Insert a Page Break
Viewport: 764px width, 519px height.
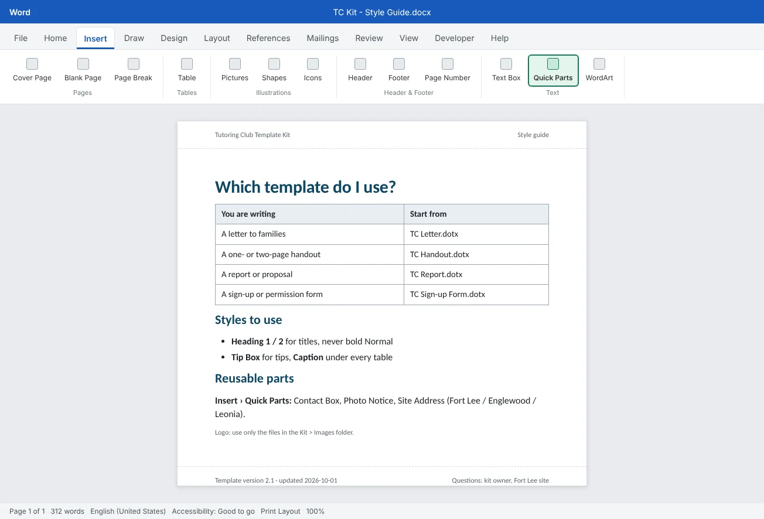coord(134,70)
